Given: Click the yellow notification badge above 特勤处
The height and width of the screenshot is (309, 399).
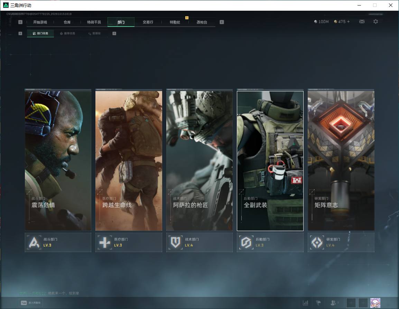Looking at the screenshot, I should click(x=187, y=18).
